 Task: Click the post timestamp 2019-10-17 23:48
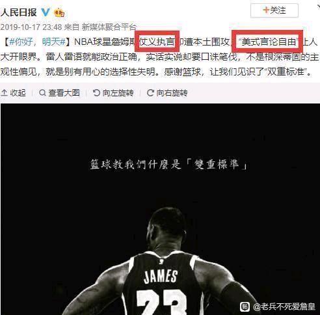tap(31, 27)
